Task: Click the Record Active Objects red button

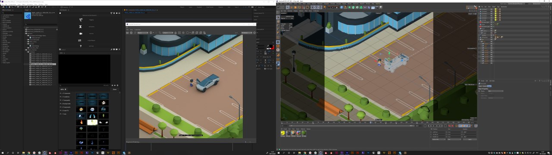Action: (x=449, y=126)
